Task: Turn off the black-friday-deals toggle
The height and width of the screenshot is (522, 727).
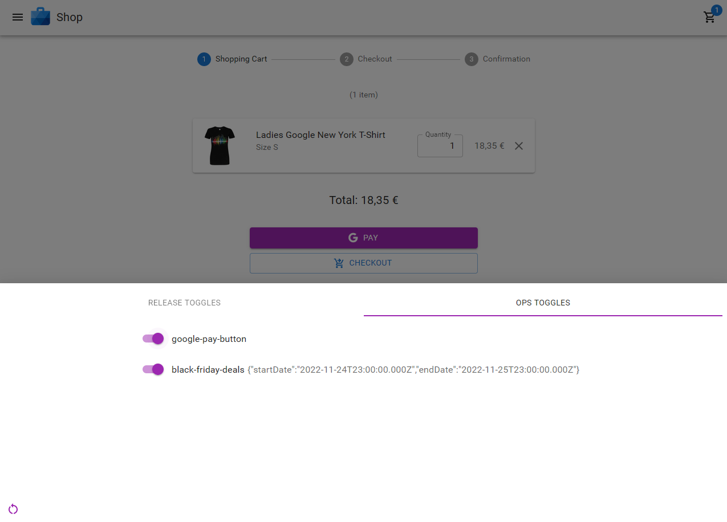Action: pos(153,369)
